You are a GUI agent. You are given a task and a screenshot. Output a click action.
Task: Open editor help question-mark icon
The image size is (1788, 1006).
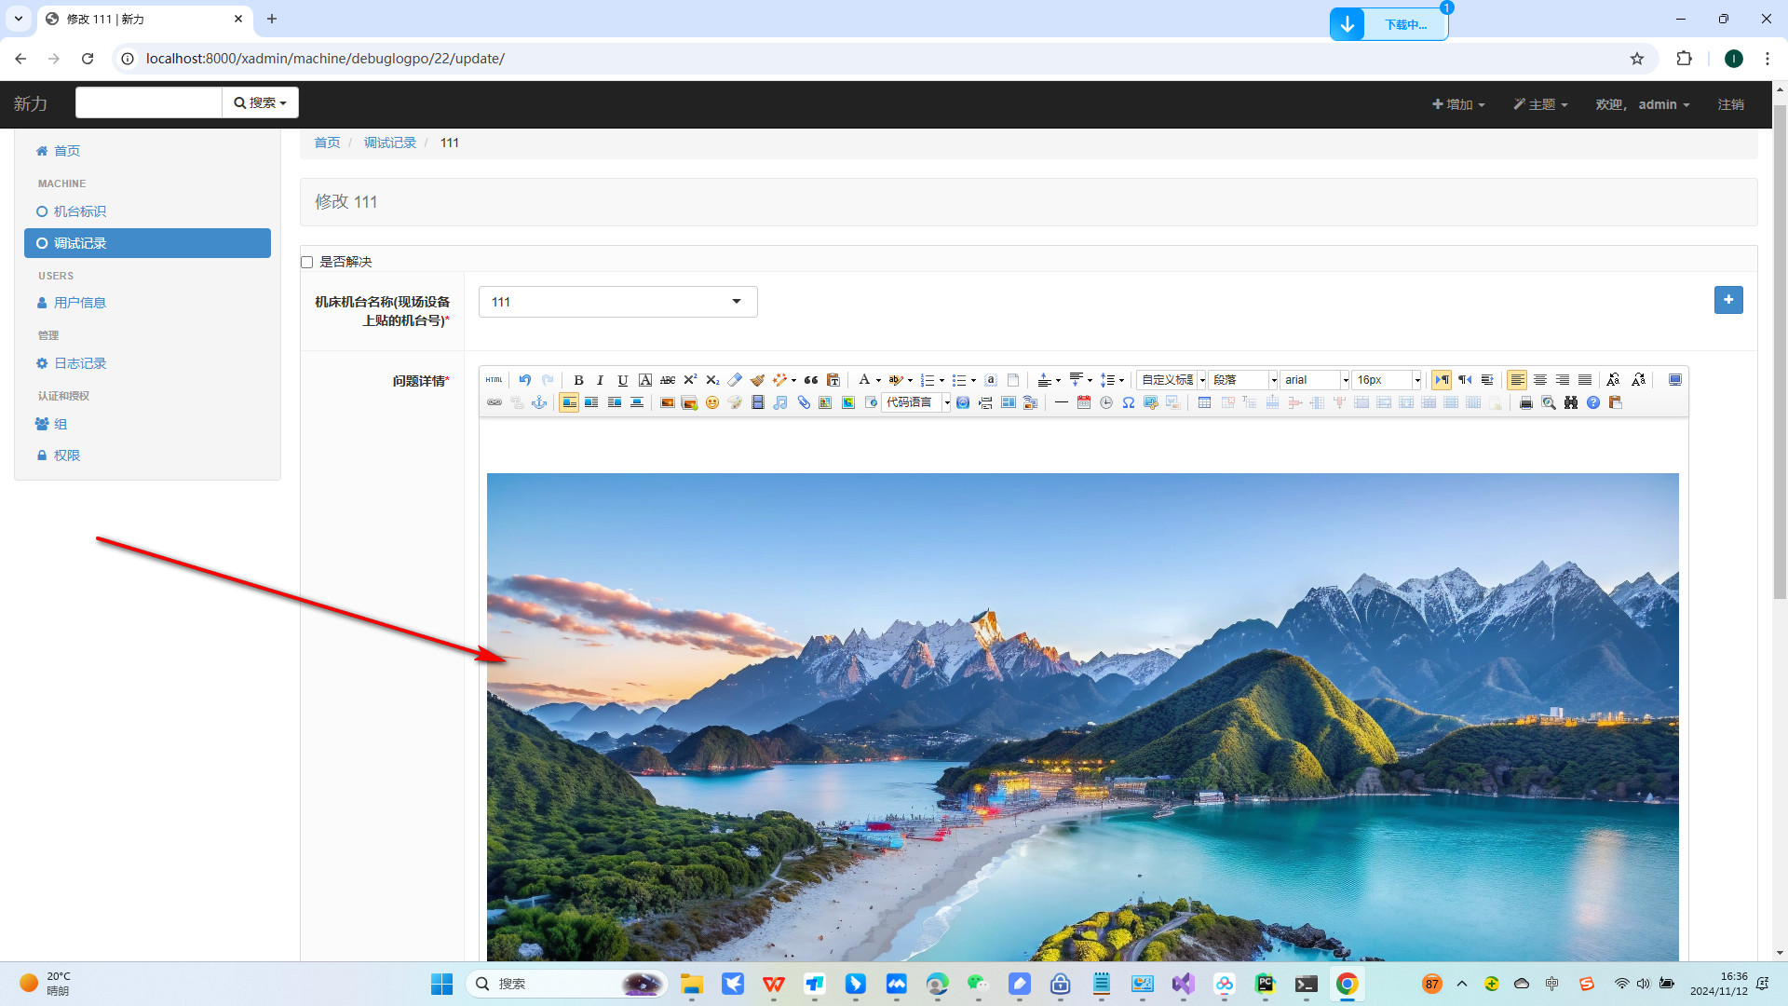[1593, 402]
